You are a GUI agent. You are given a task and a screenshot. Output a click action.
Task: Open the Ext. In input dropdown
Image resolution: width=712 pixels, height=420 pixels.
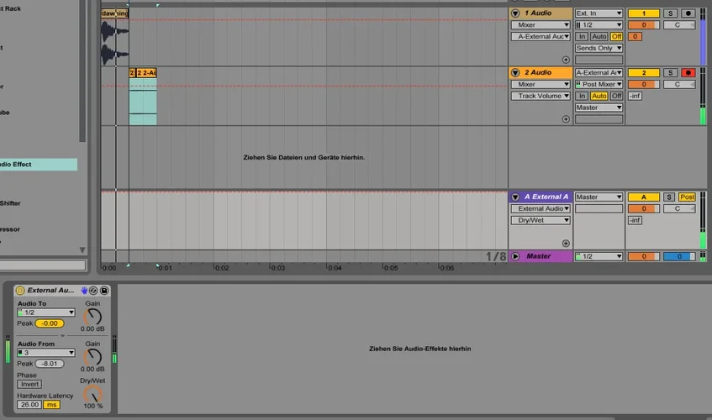click(x=599, y=13)
